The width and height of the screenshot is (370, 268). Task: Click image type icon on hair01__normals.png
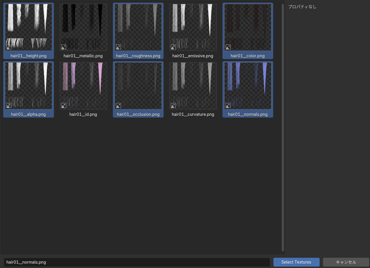point(228,106)
